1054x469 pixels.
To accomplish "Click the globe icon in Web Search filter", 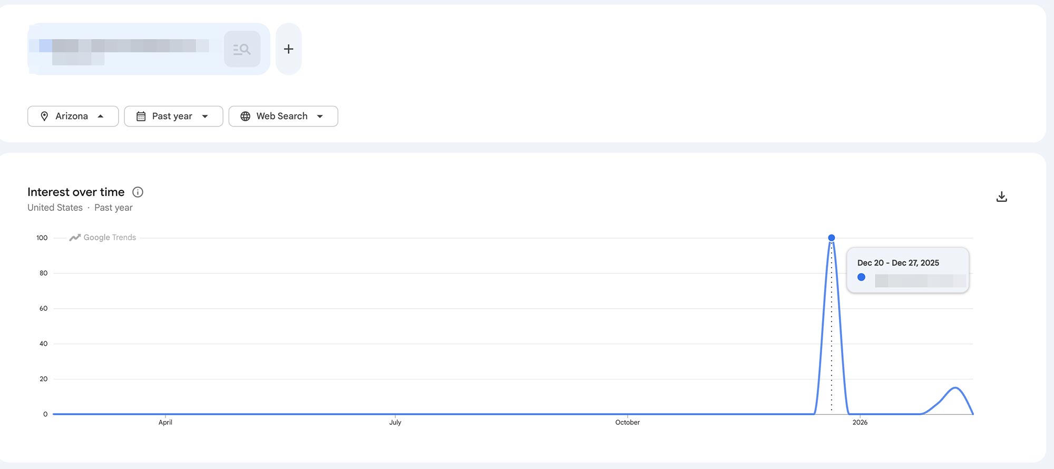I will coord(245,116).
